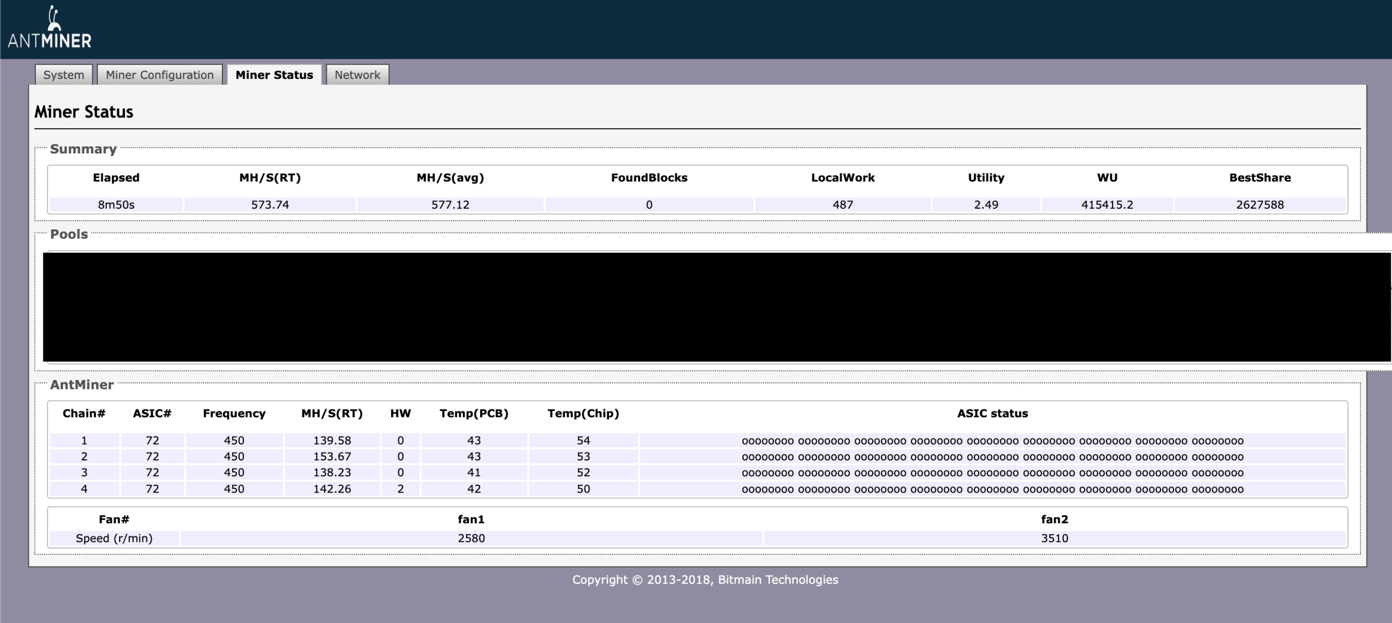Click the BestShare value 2627588

[x=1260, y=205]
